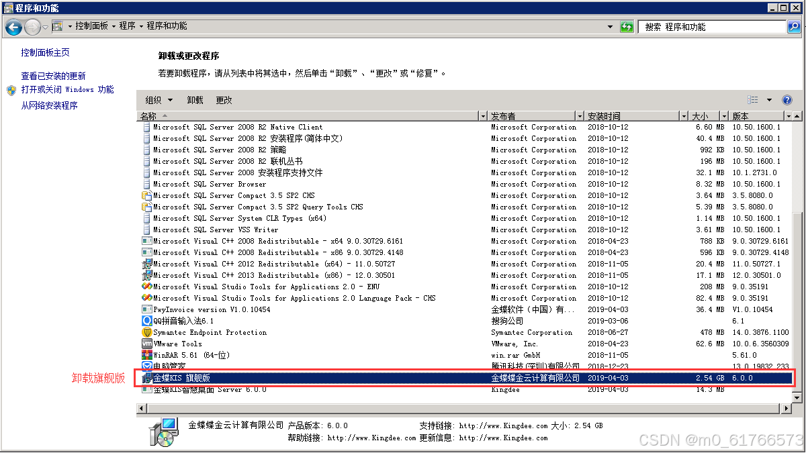Select Microsoft SQL Server 2008 R2 Native Client

point(238,127)
